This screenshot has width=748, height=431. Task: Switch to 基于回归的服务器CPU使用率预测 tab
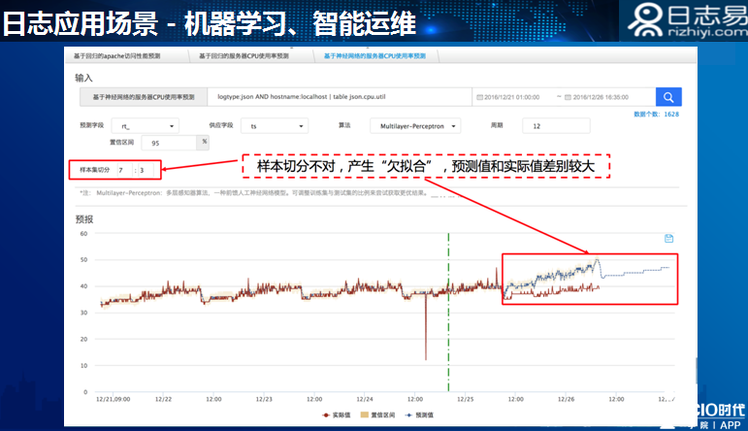click(249, 56)
